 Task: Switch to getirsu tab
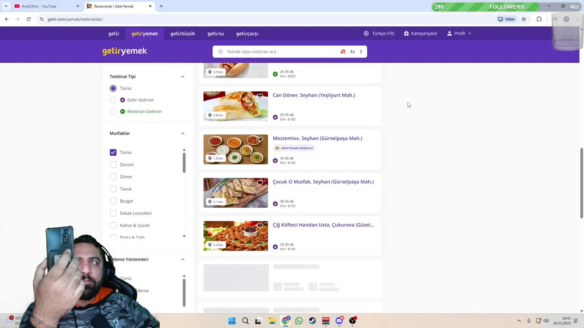215,33
